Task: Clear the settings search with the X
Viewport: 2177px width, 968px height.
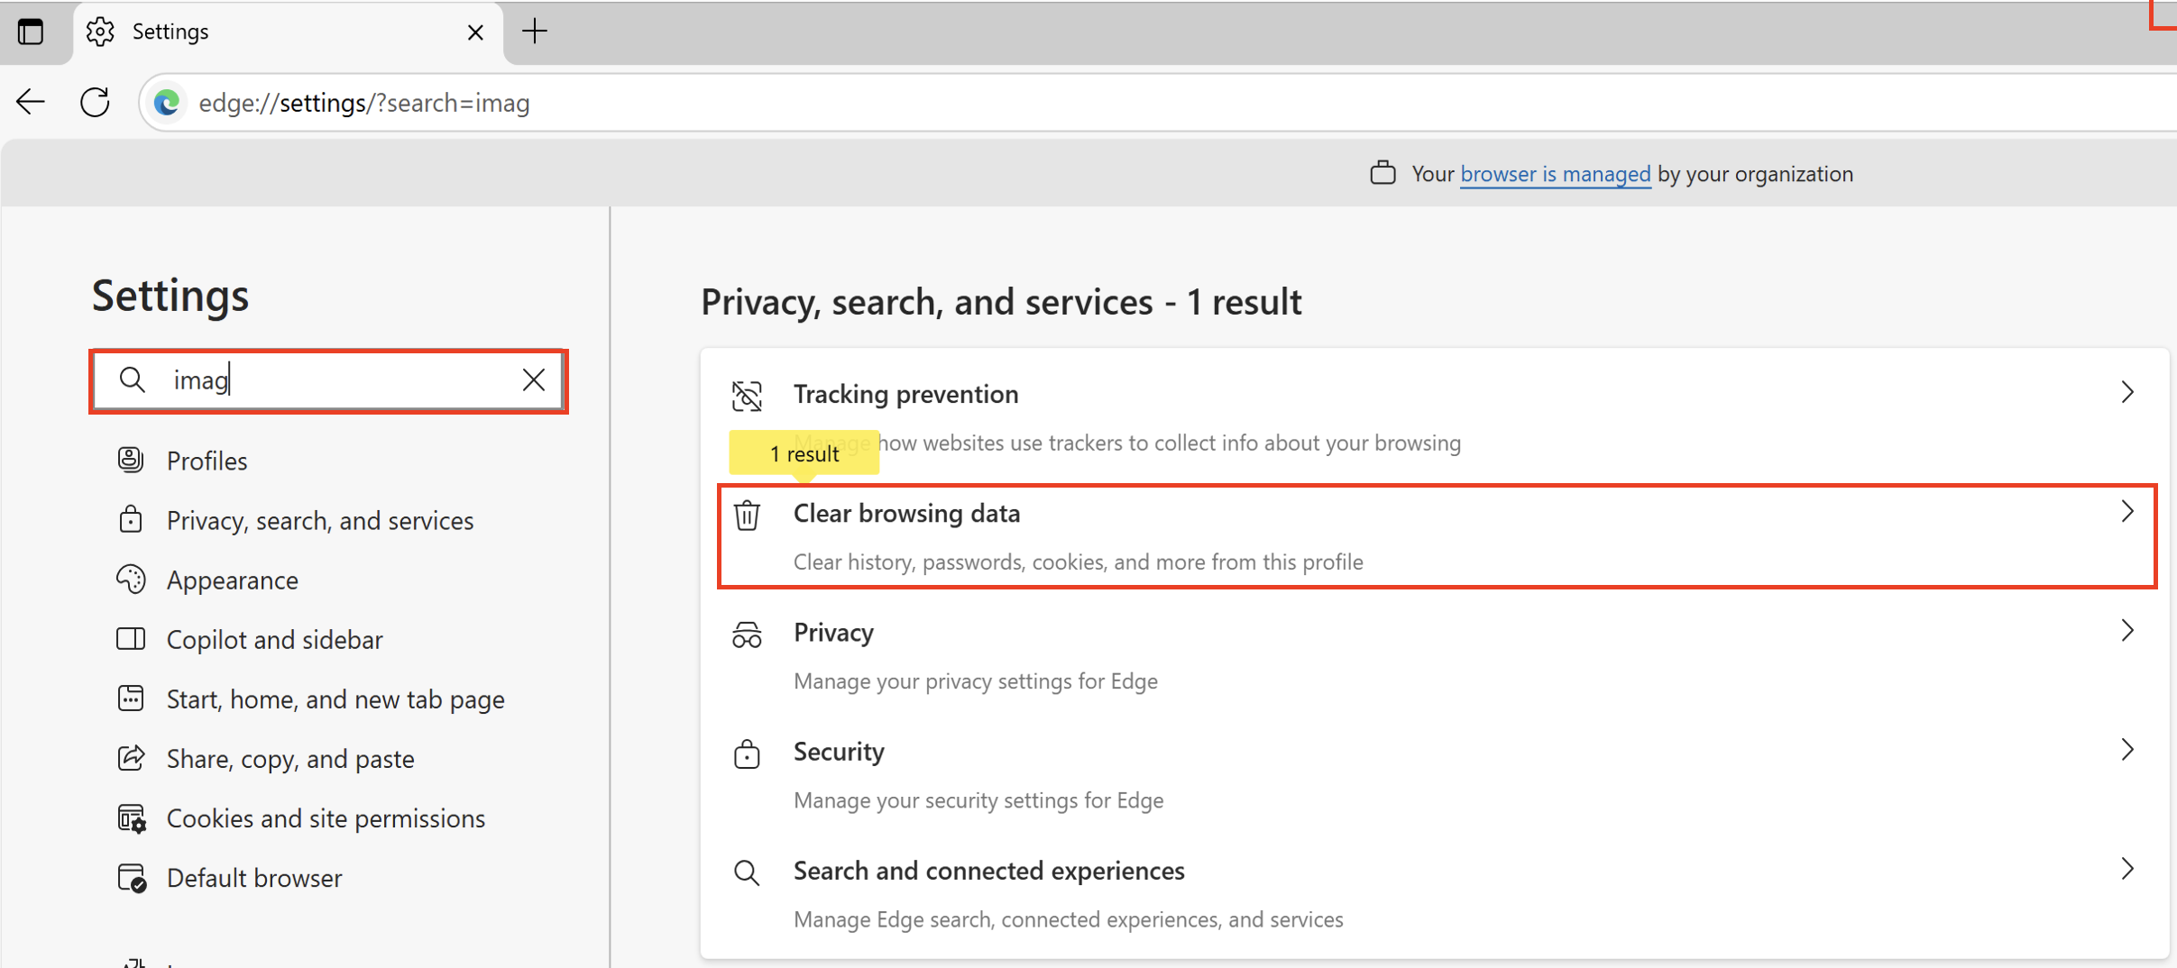Action: pos(534,379)
